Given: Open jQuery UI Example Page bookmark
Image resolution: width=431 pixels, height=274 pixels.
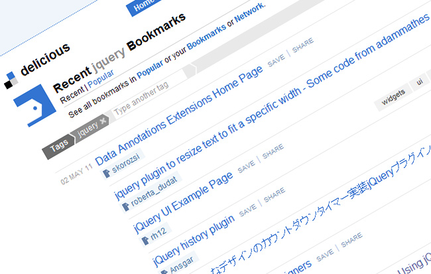Looking at the screenshot, I should 183,202.
